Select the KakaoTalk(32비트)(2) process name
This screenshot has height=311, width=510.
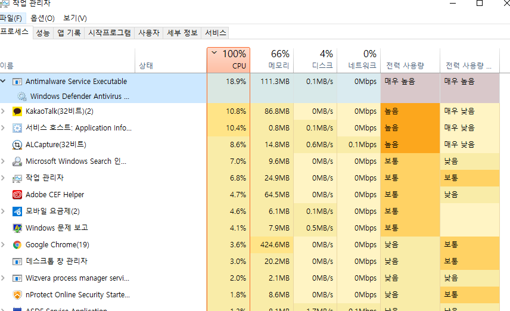[60, 111]
